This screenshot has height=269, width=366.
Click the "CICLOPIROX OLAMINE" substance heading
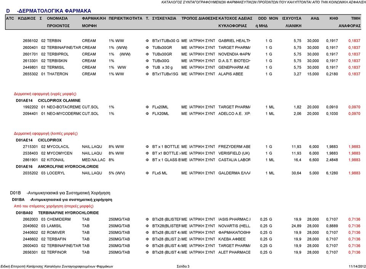59,100
